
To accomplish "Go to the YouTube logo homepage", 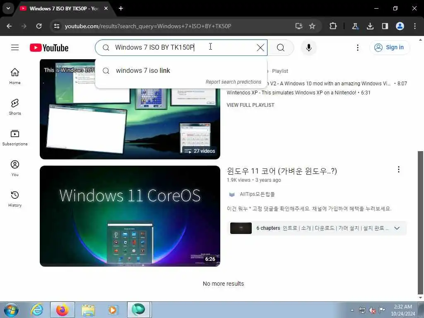I will [49, 48].
